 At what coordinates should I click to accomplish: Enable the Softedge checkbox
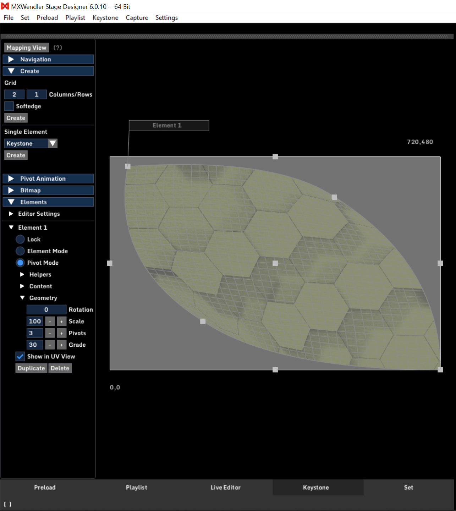[x=9, y=106]
